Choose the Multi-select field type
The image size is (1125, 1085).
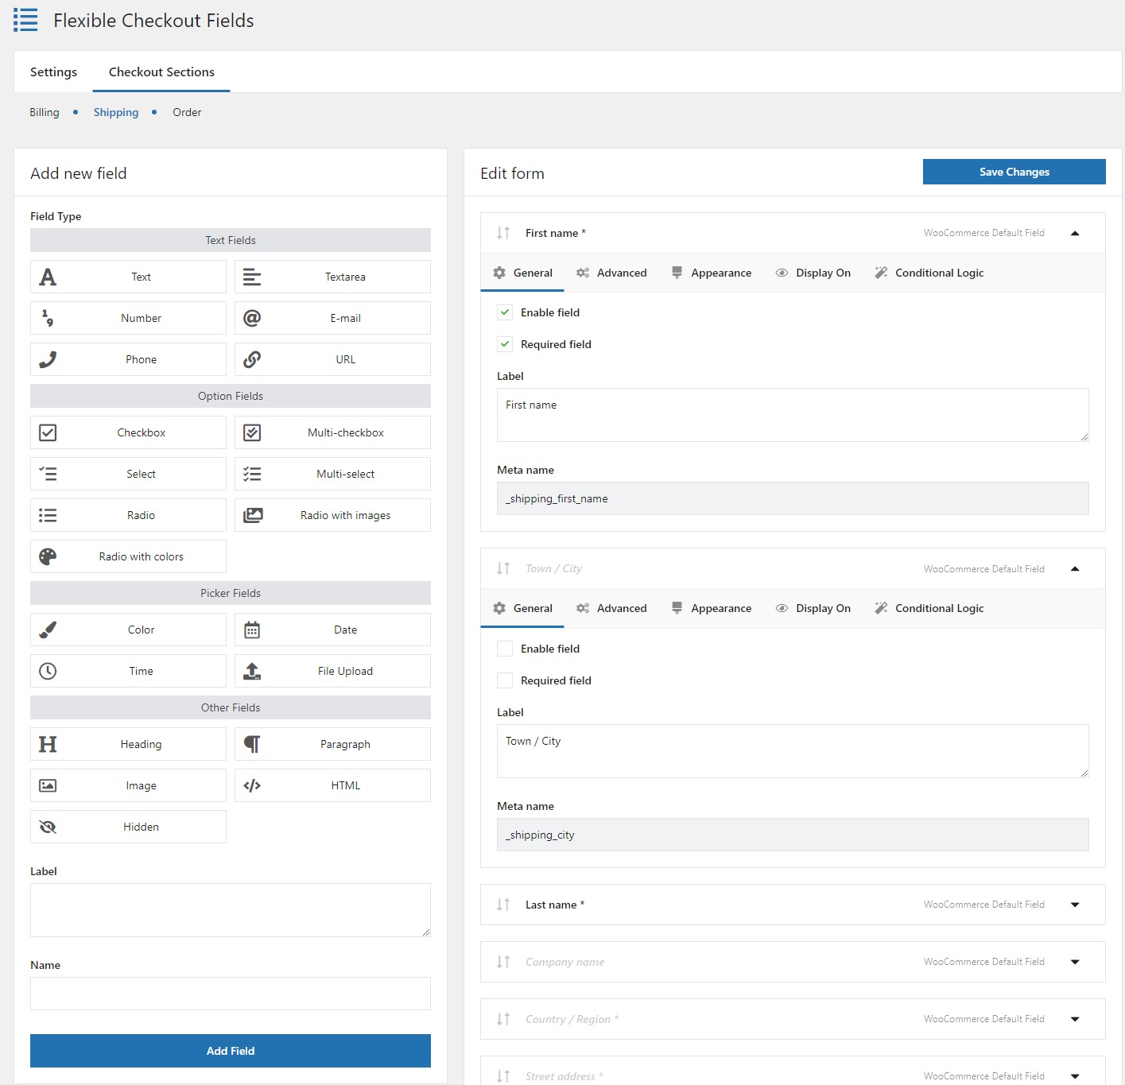pyautogui.click(x=332, y=474)
